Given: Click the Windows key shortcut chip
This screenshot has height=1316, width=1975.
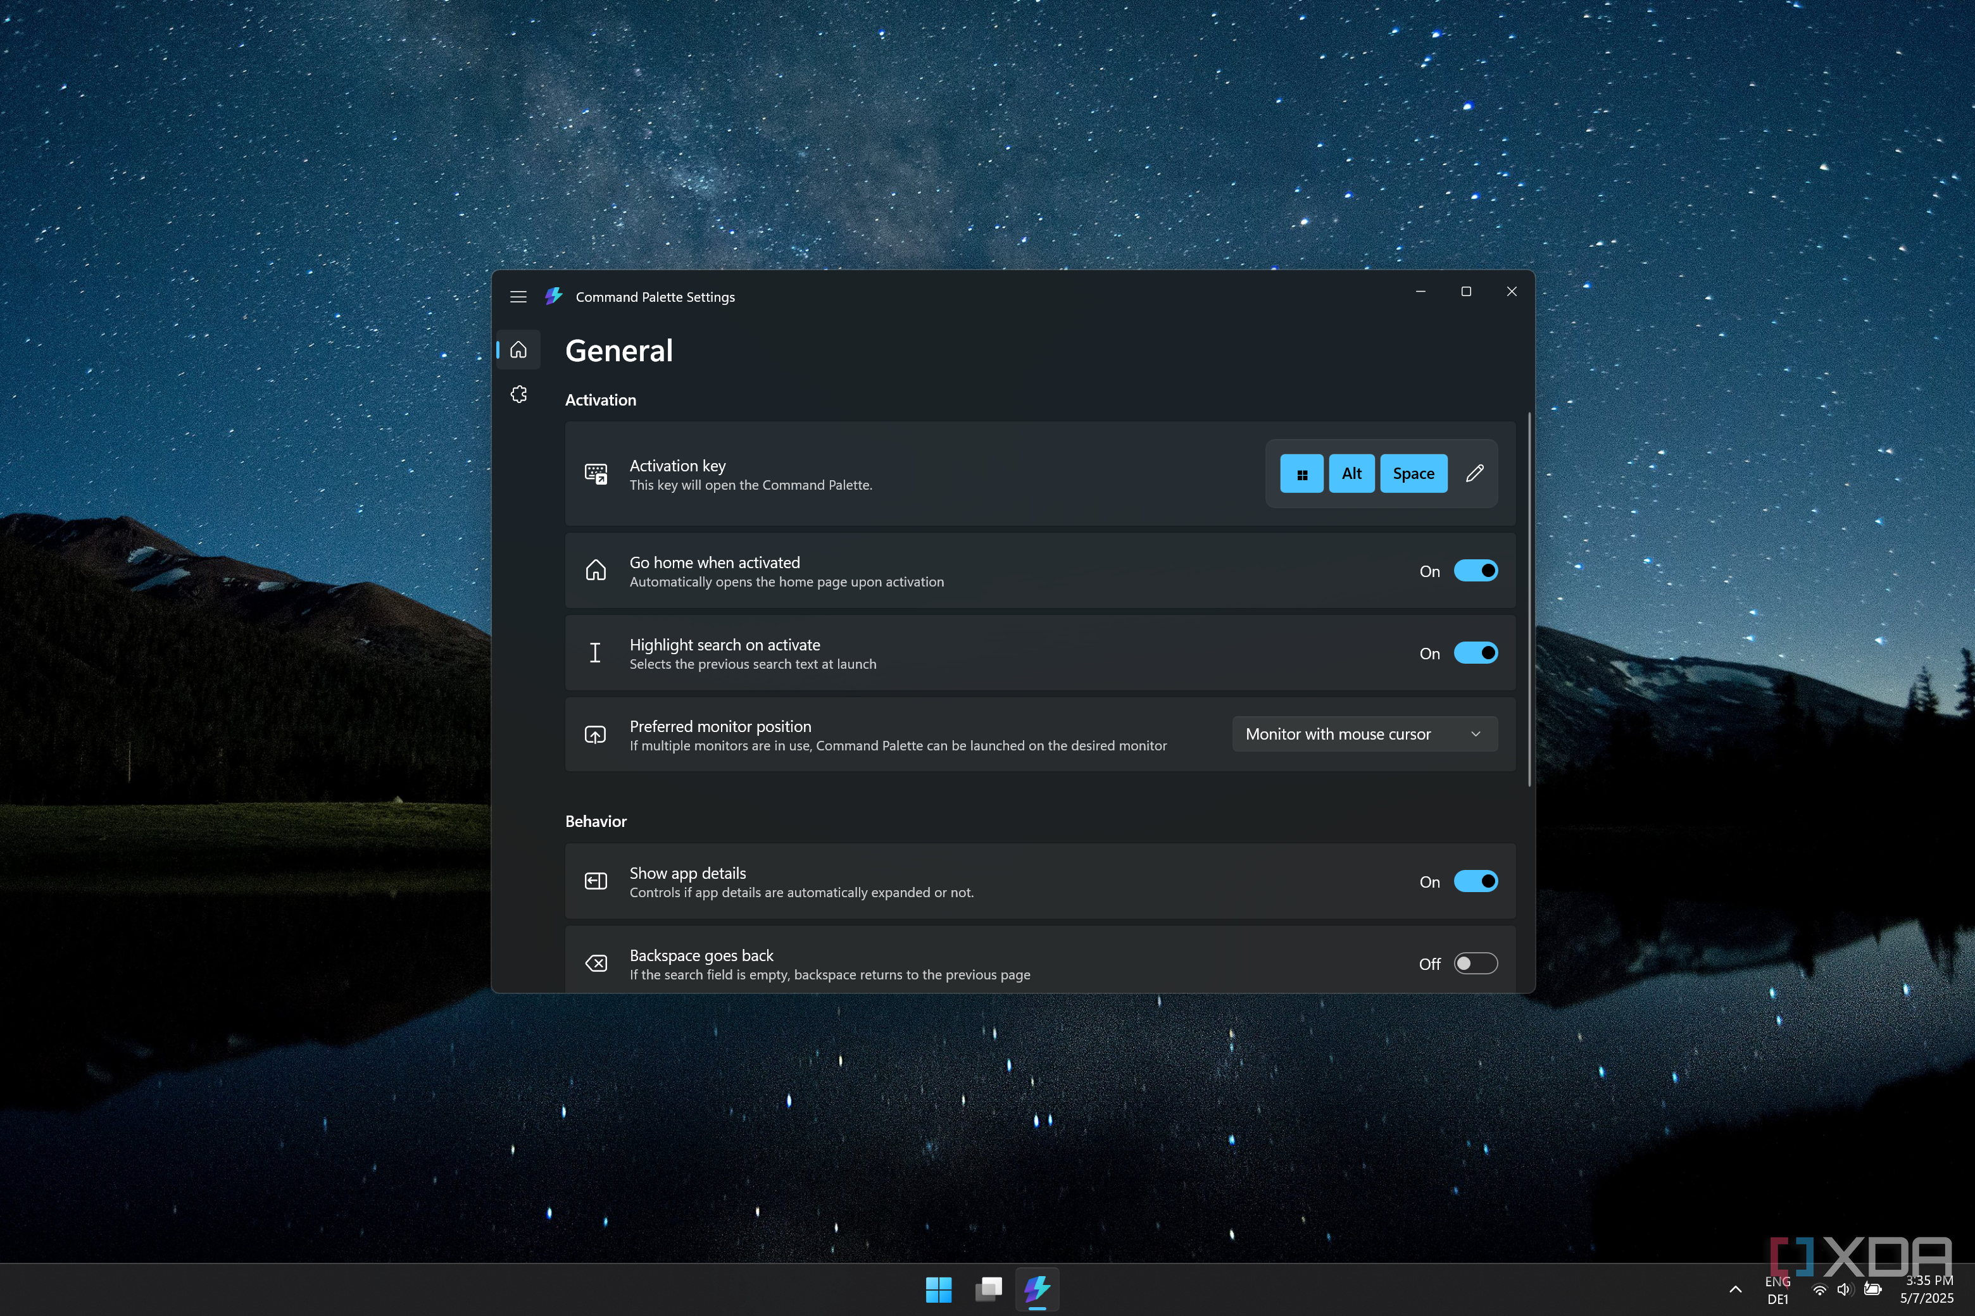Looking at the screenshot, I should (1301, 473).
